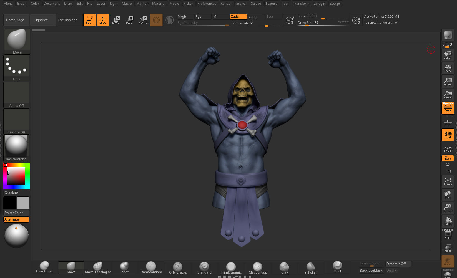Image resolution: width=457 pixels, height=278 pixels.
Task: Click Gradient color option
Action: point(16,193)
